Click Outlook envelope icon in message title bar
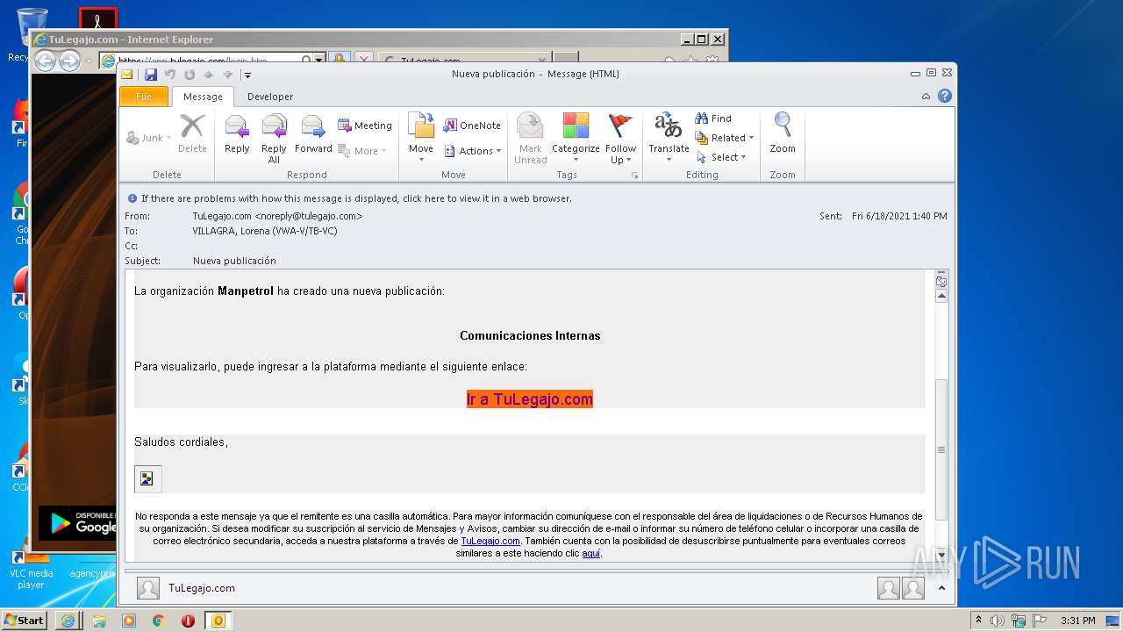The width and height of the screenshot is (1123, 632). click(x=127, y=75)
